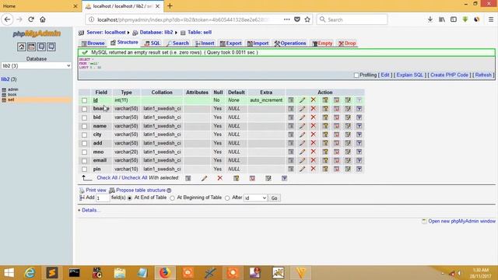Enable the Profiling checkbox
This screenshot has width=498, height=280.
point(356,75)
